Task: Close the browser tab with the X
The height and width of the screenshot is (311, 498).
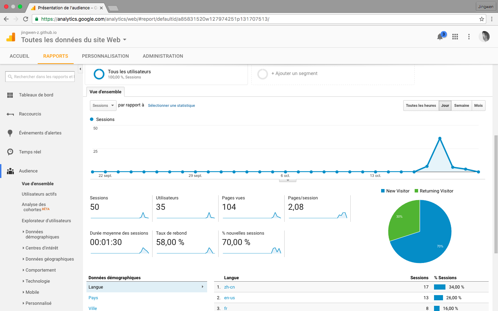Action: (101, 8)
